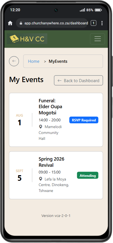Click Back to Dashboard button
Viewport: 113px width, 243px height.
(78, 80)
